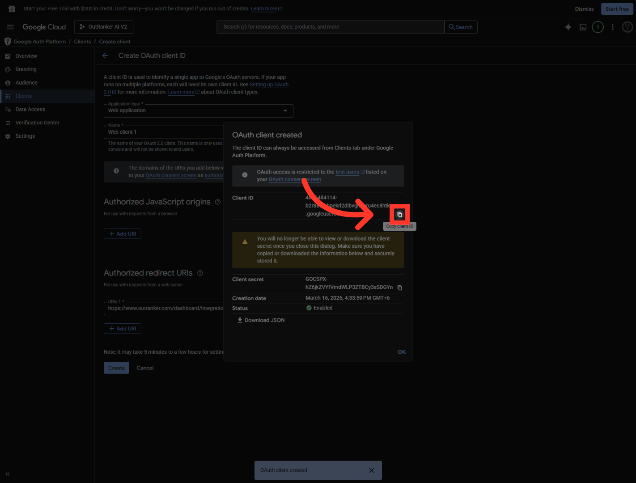Click the Start free button
This screenshot has width=636, height=483.
coord(617,9)
